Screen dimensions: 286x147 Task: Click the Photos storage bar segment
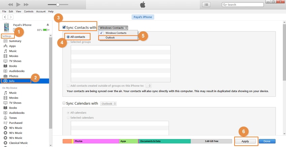(x=96, y=141)
